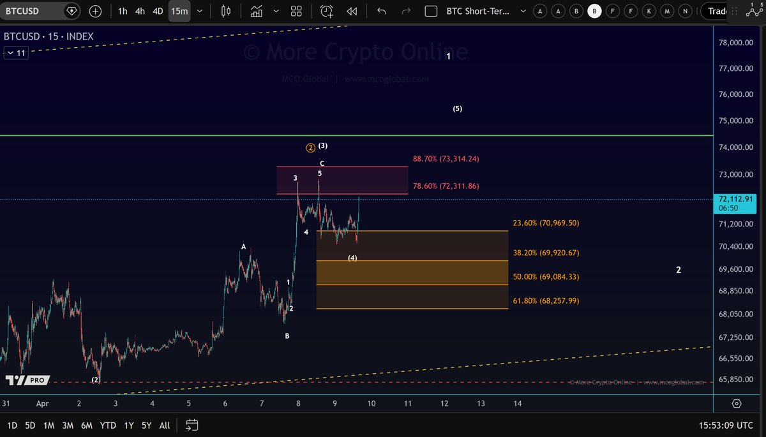
Task: Open chart settings gear near the price axis
Action: (x=737, y=403)
